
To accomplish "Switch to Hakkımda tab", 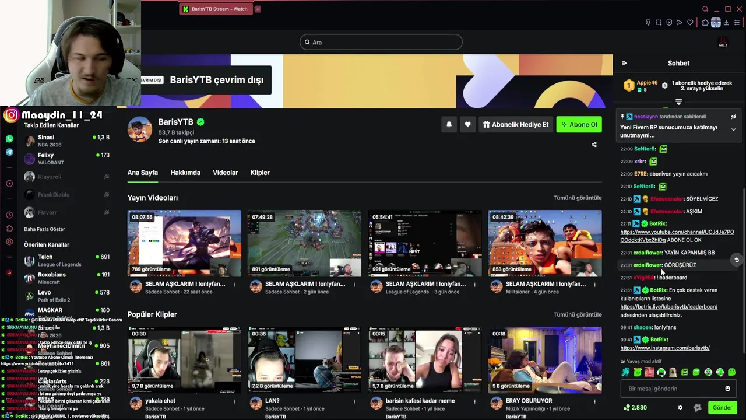I will coord(185,173).
